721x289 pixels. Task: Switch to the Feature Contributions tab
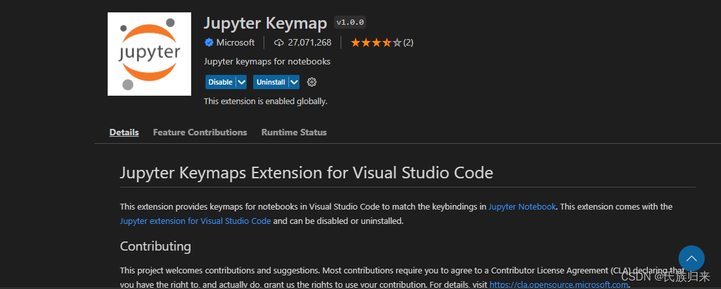(x=200, y=132)
